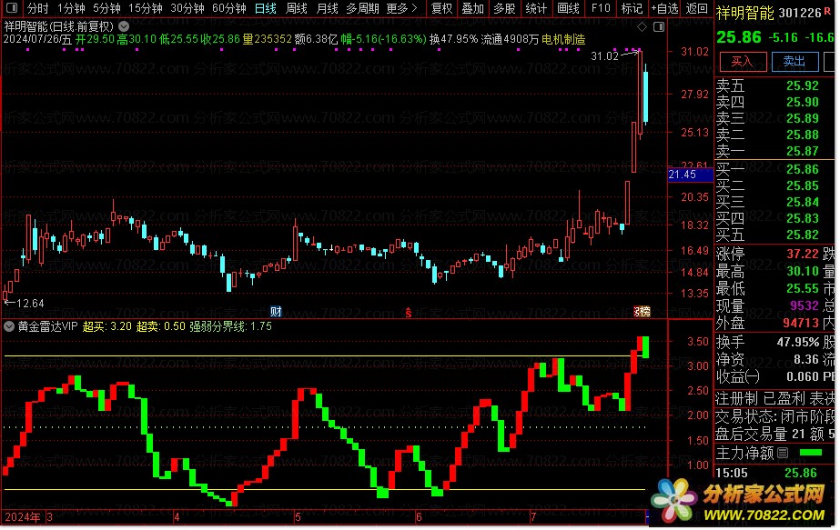
Task: Click the 换手 value 47.95%
Action: pos(797,342)
